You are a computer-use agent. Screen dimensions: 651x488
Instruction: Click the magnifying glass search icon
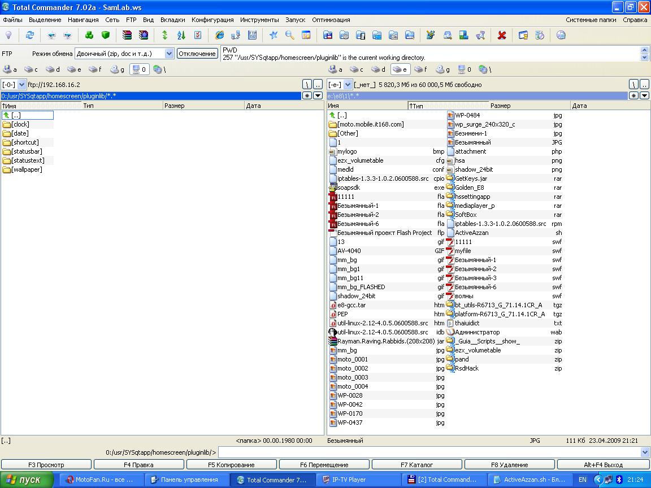pyautogui.click(x=290, y=35)
